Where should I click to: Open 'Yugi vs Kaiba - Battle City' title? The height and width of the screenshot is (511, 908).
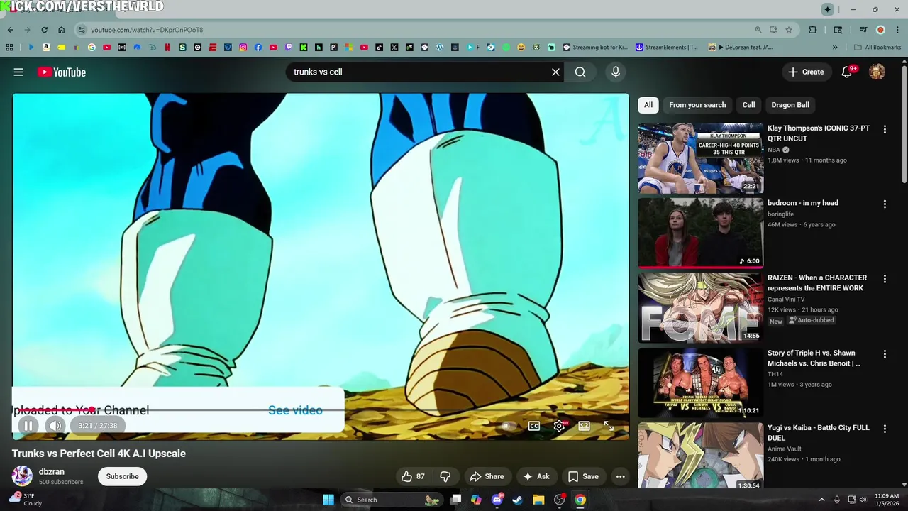pos(818,433)
